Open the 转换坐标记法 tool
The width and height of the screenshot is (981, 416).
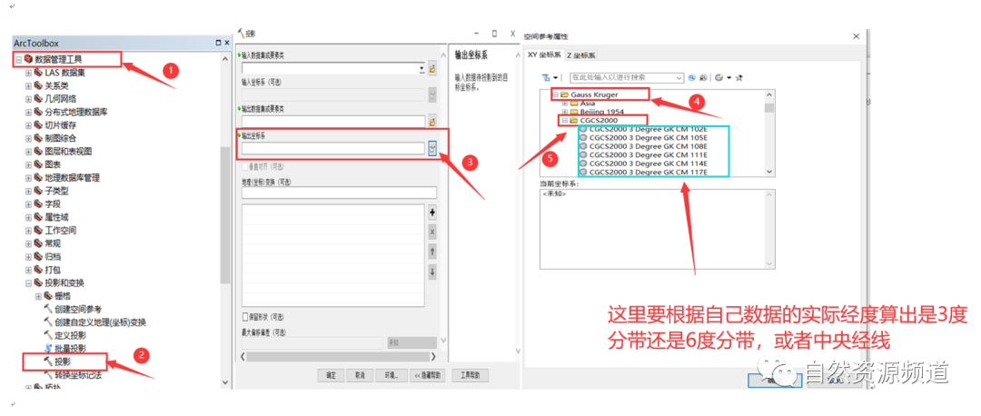[x=78, y=375]
